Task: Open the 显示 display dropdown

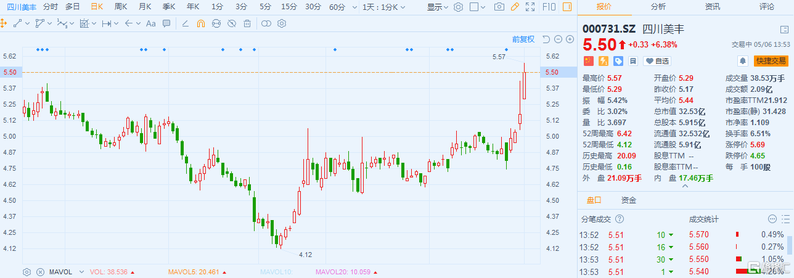Action: point(437,7)
